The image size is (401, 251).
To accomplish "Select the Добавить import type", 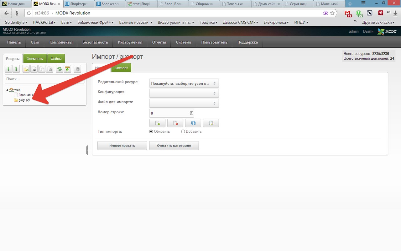I will tap(183, 131).
